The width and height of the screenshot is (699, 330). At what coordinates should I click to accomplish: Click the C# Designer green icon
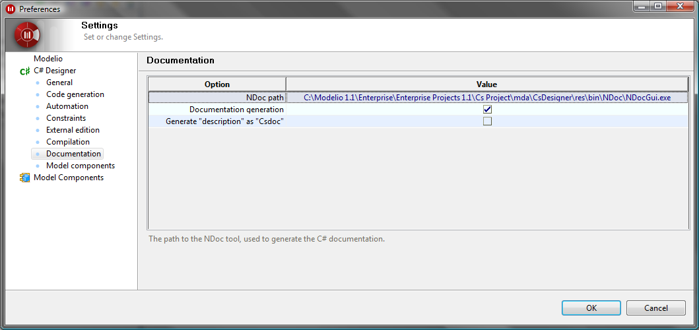[x=25, y=71]
